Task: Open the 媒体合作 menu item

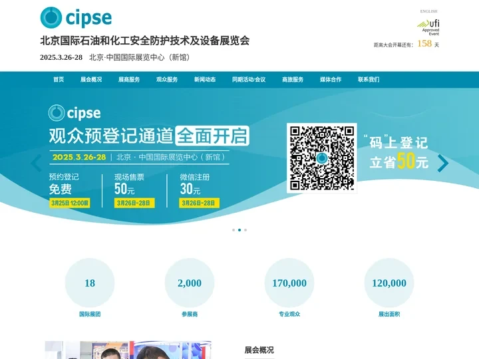Action: [x=331, y=80]
